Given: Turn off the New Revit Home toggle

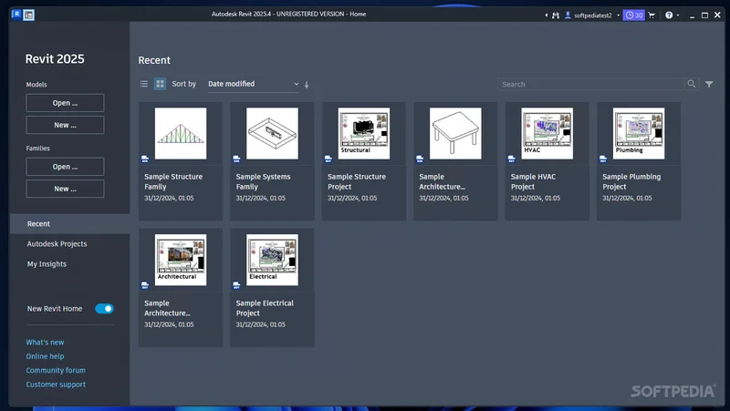Looking at the screenshot, I should click(104, 309).
